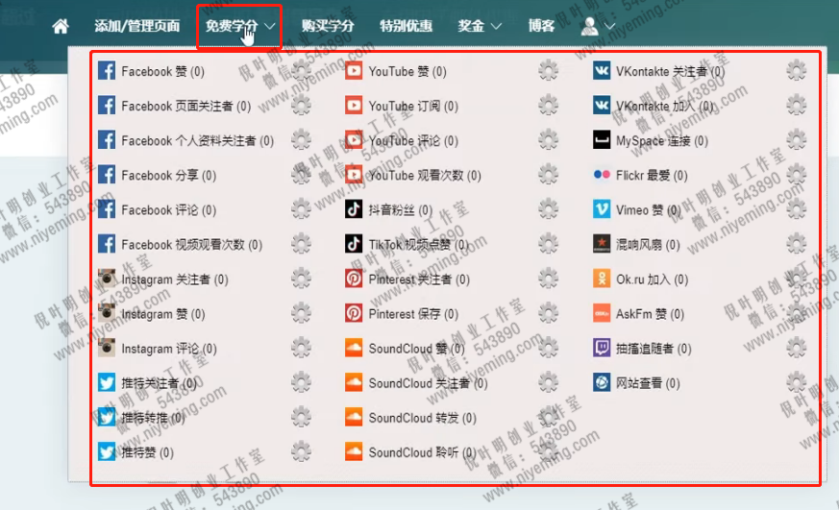Click the icon beside 混响风扇

tap(602, 244)
